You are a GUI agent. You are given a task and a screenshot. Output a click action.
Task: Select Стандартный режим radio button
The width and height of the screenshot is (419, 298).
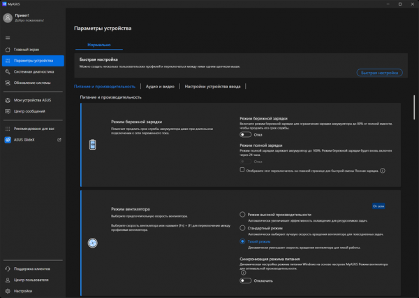[x=242, y=228]
